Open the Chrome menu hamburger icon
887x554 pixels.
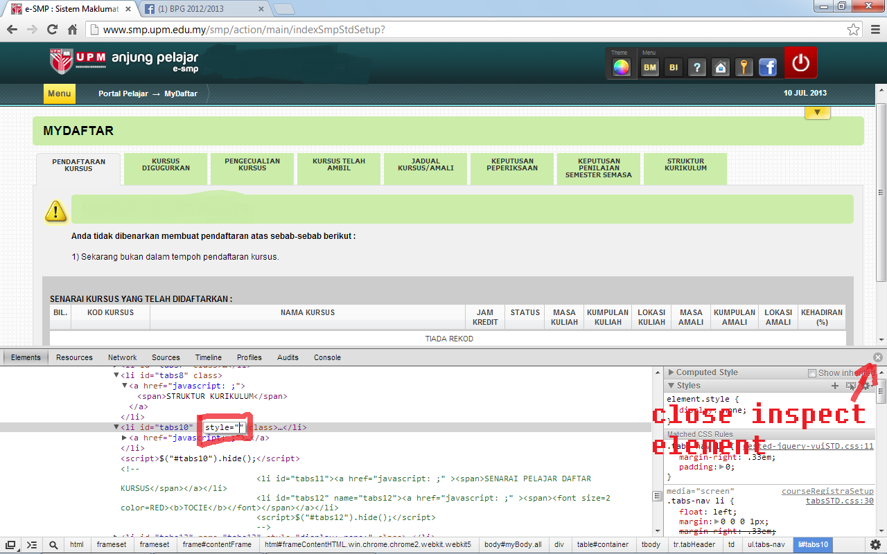874,30
